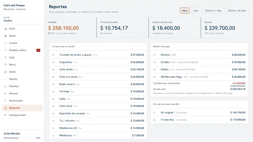Screen dimensions: 253x142
Task: Open the Menú section
Action: pyautogui.click(x=22, y=65)
